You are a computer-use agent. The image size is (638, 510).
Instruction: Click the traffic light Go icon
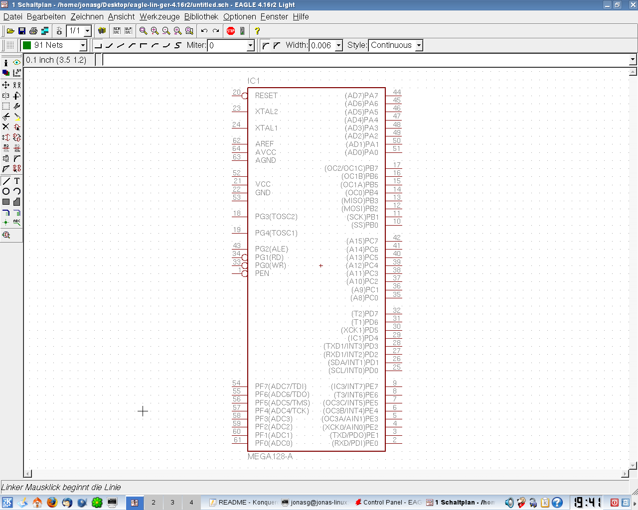pyautogui.click(x=242, y=31)
